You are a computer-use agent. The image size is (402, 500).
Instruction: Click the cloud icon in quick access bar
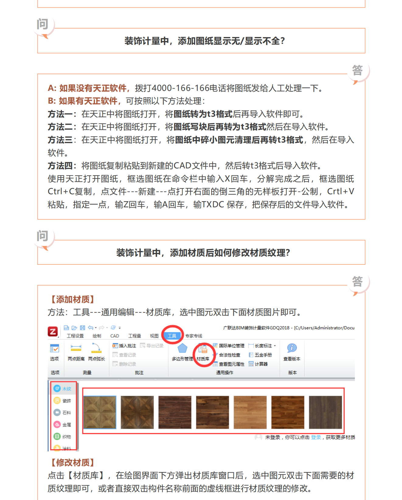(113, 328)
